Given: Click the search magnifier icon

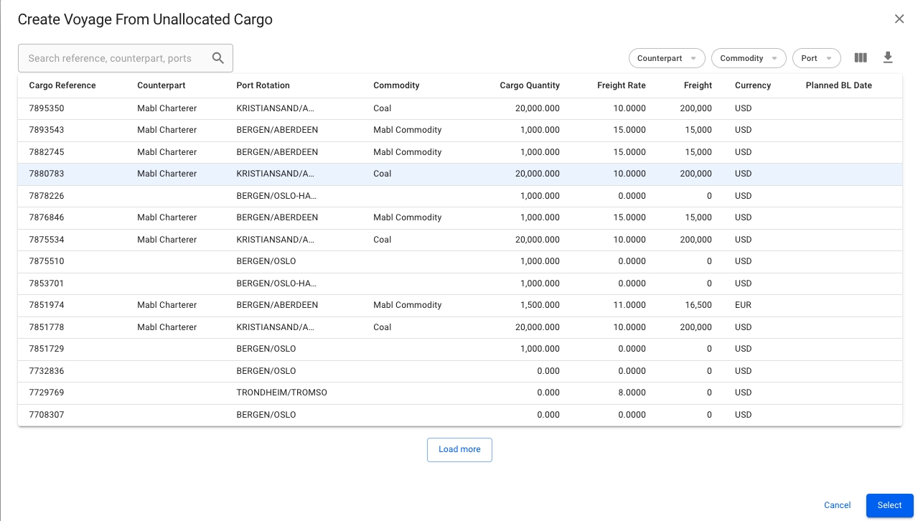Looking at the screenshot, I should coord(218,58).
